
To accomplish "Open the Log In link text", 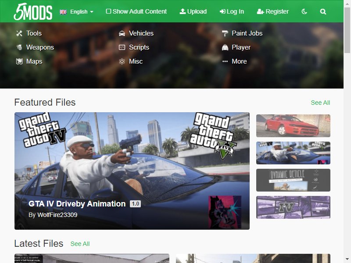I will pos(235,11).
